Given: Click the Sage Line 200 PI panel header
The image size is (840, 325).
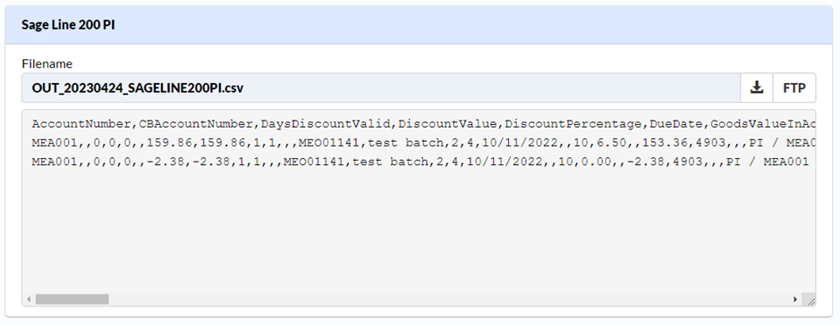Looking at the screenshot, I should point(419,25).
